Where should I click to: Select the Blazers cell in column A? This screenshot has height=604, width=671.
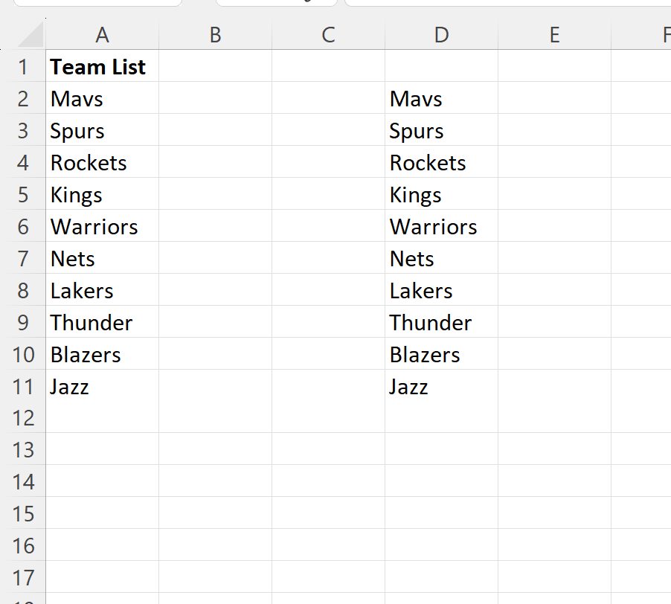coord(86,355)
